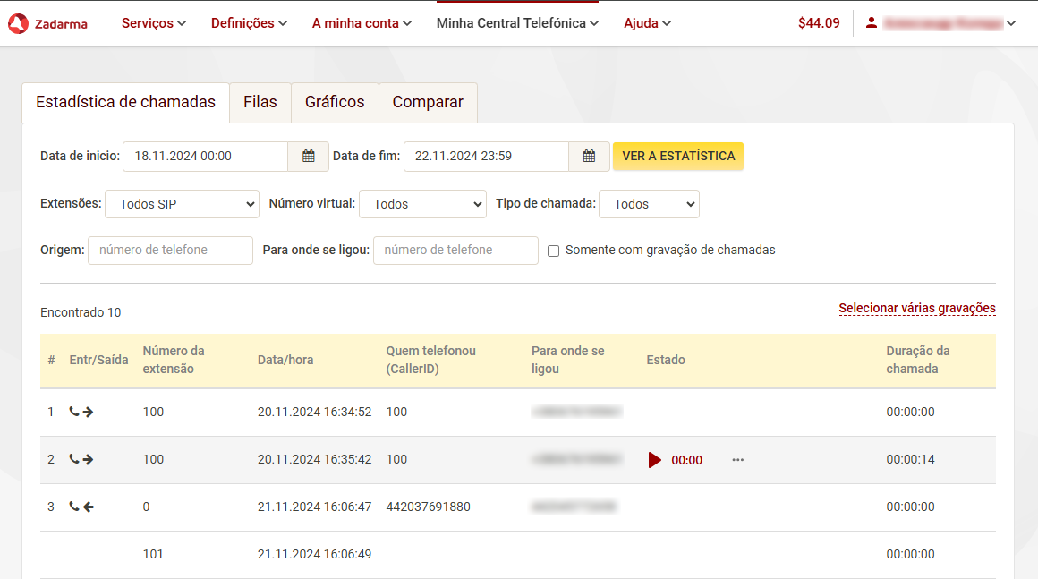Enable only calls with recordings checkbox
Viewport: 1038px width, 579px height.
(x=553, y=251)
